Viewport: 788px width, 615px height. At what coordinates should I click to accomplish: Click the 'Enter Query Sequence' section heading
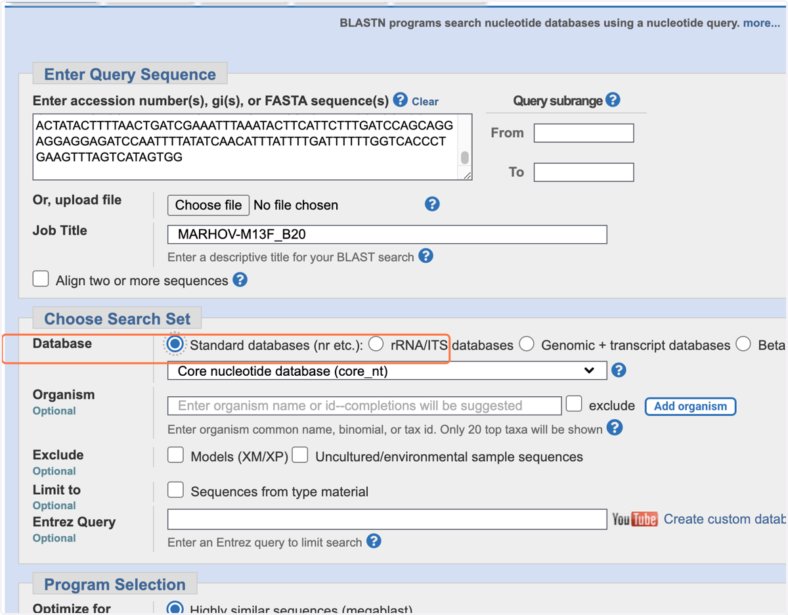[x=130, y=74]
